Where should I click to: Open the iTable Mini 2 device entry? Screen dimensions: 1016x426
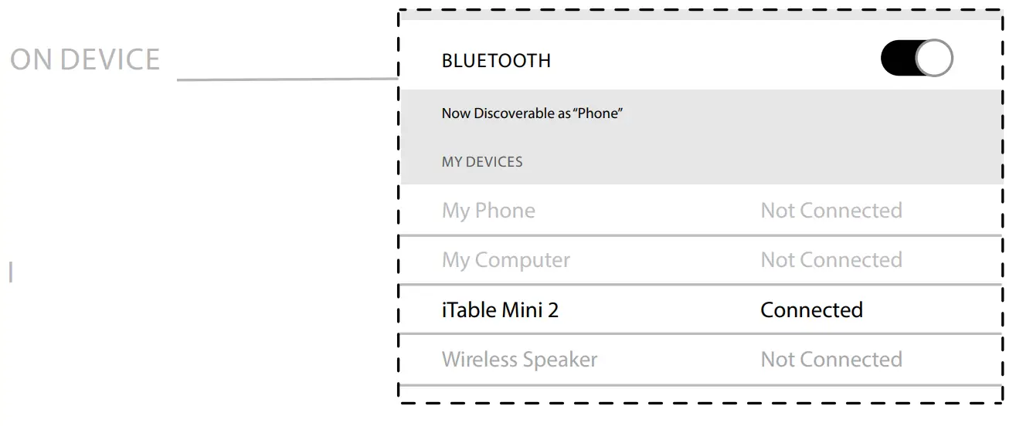[x=500, y=310]
